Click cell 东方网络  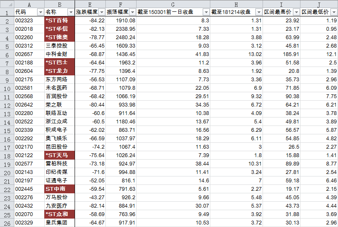click(x=60, y=80)
